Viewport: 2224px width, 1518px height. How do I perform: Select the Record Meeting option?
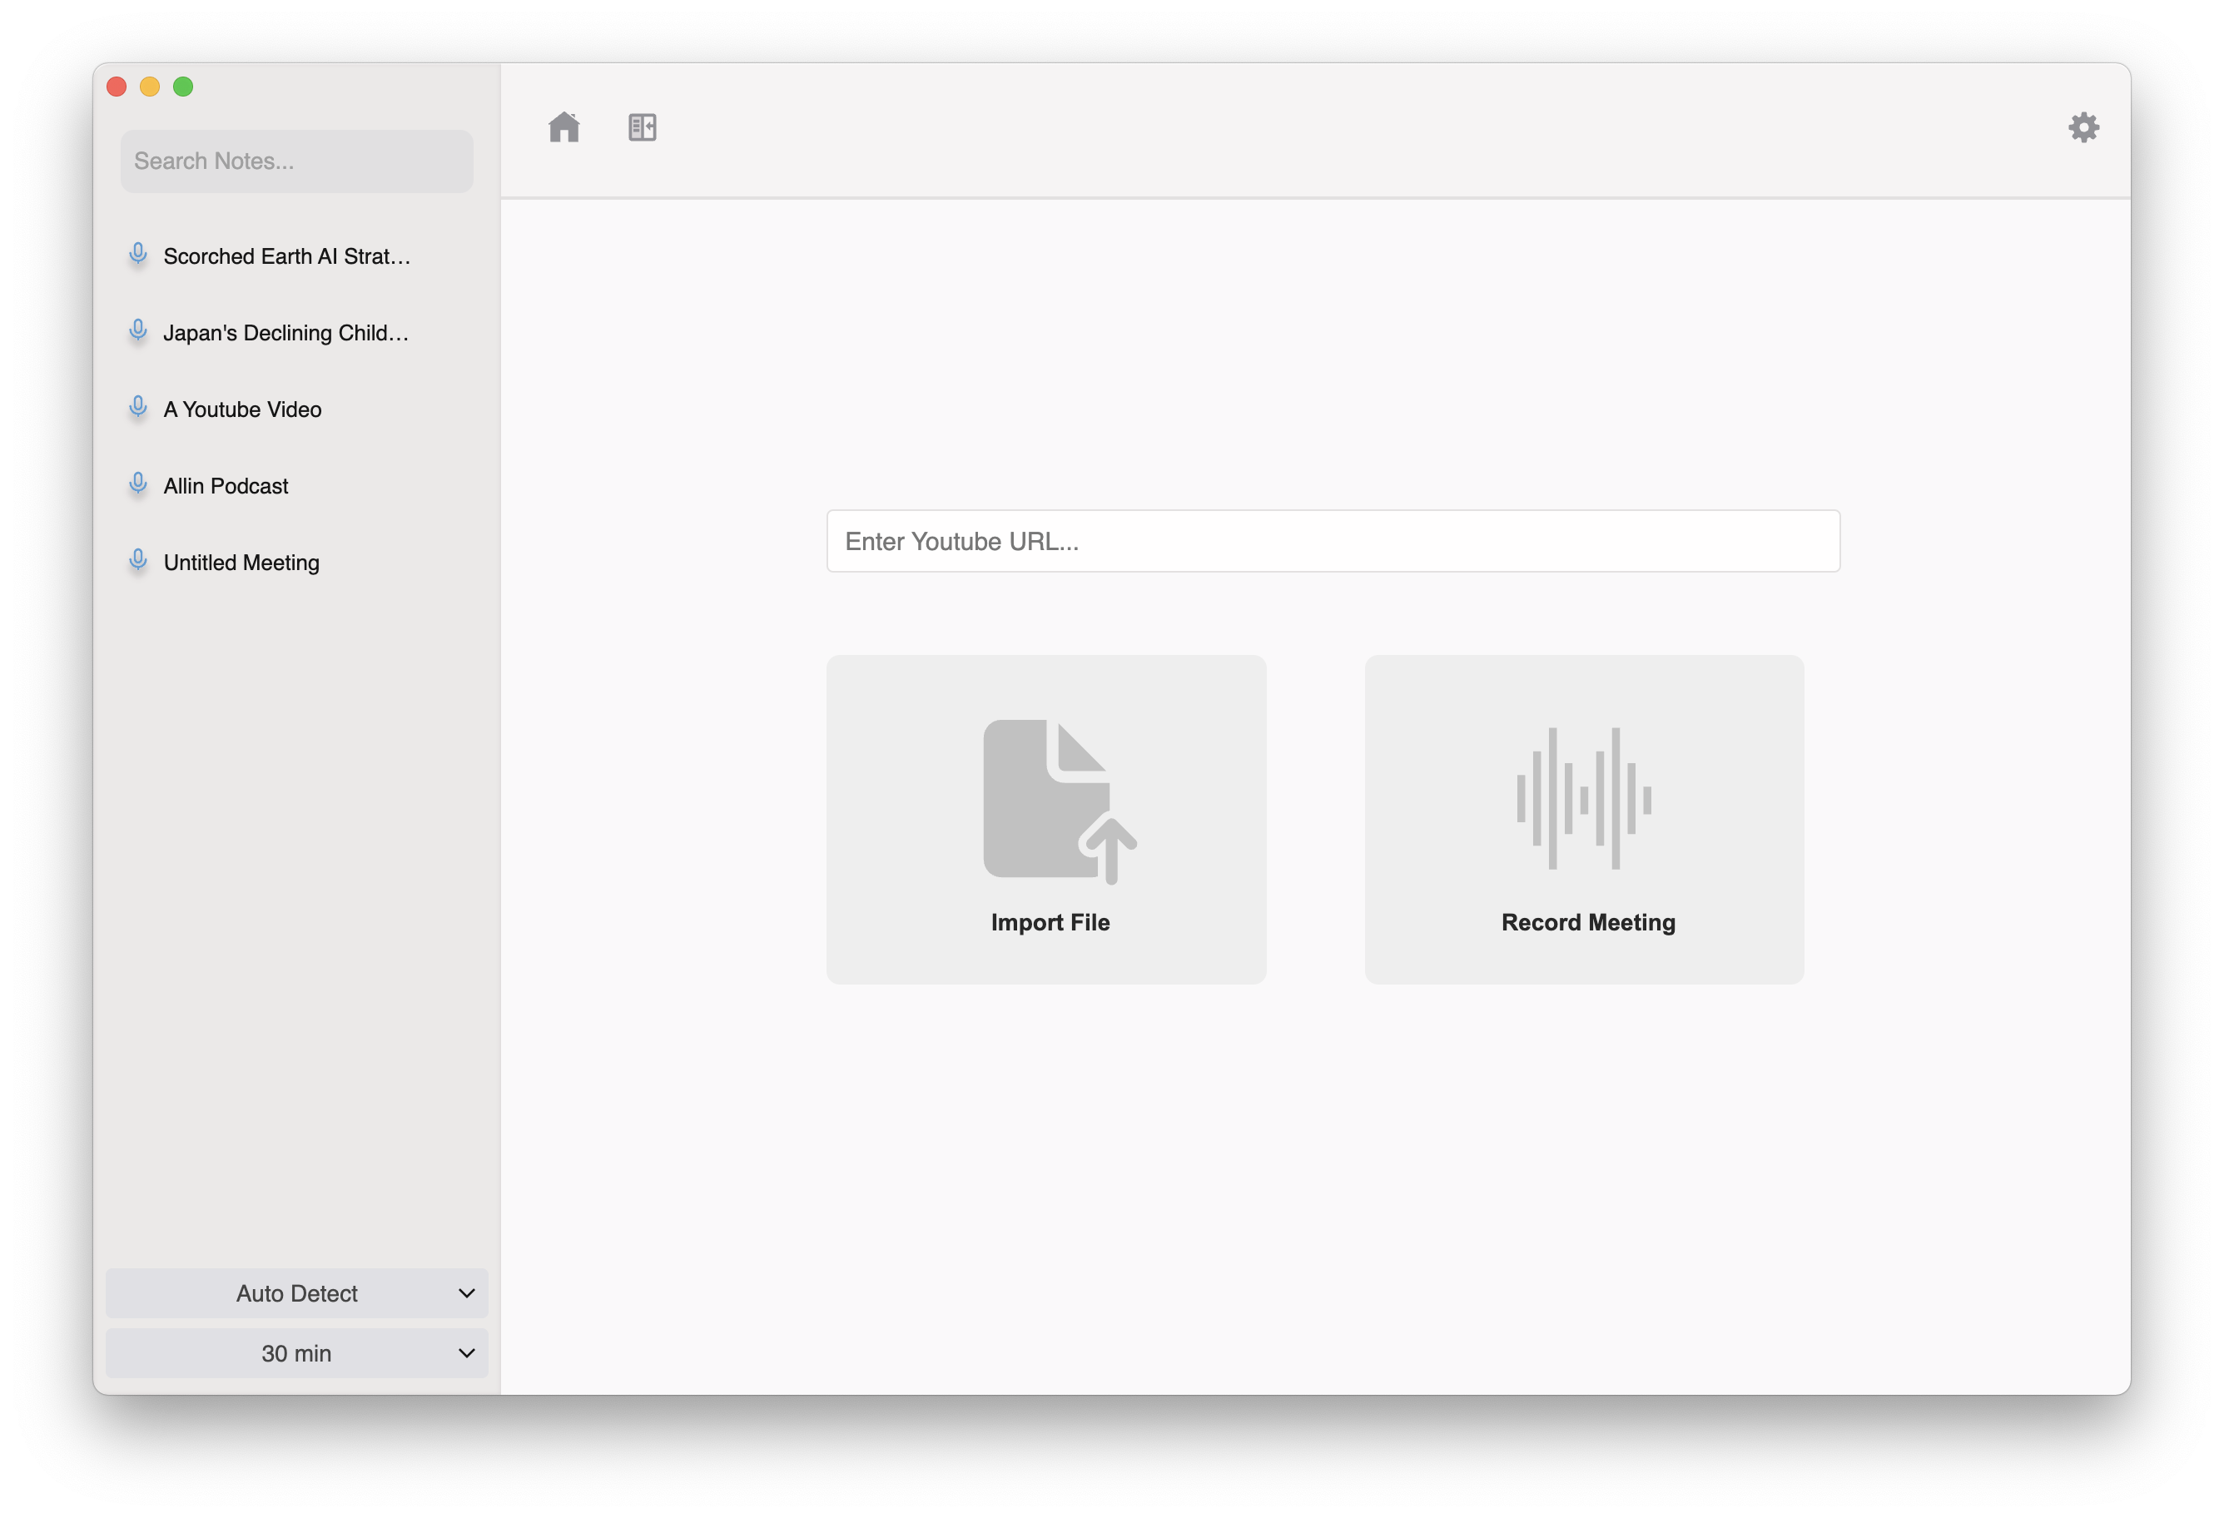click(x=1586, y=818)
